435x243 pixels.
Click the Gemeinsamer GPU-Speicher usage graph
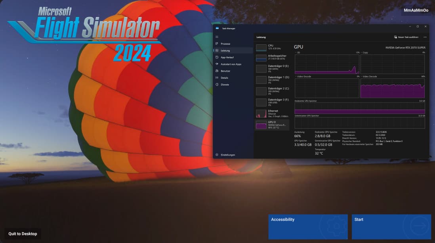pos(360,123)
